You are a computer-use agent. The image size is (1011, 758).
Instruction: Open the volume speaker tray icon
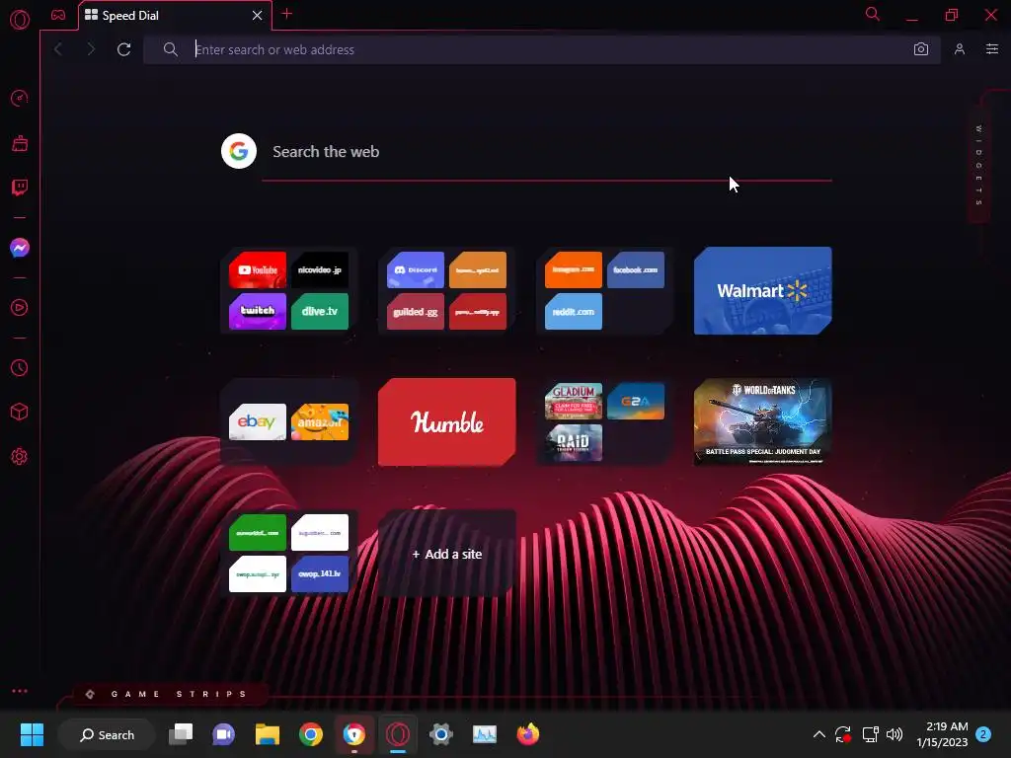click(894, 734)
